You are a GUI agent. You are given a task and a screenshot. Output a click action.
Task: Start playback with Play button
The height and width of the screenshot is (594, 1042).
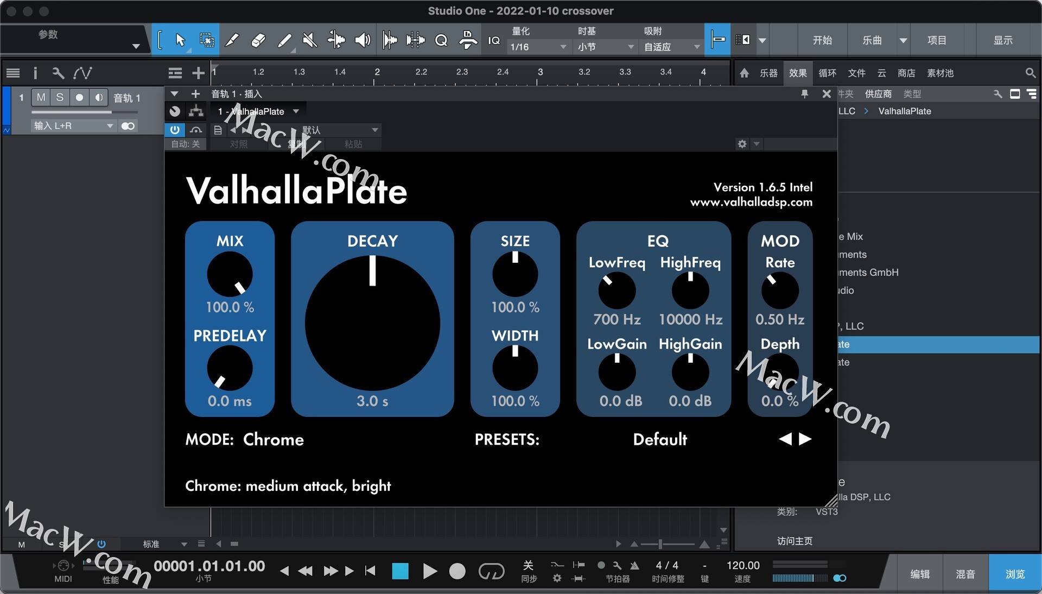coord(429,571)
